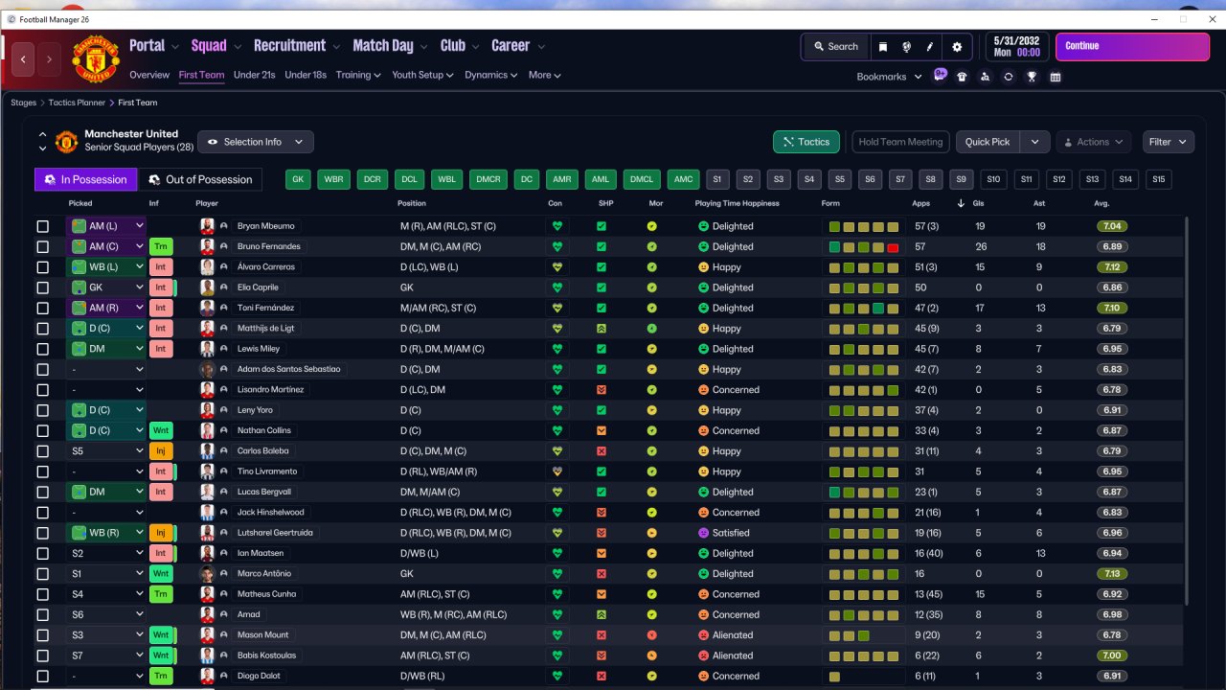Tick the checkbox for Mason Mount
This screenshot has width=1226, height=690.
click(x=42, y=634)
